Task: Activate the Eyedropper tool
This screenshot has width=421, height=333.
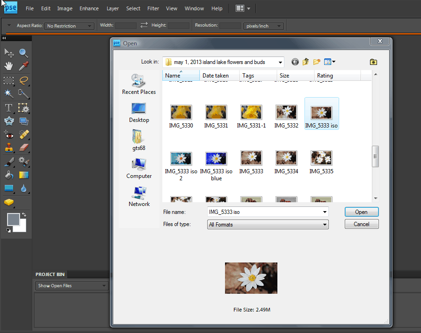Action: point(23,66)
